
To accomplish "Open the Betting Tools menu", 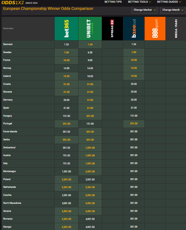I will [x=140, y=2].
